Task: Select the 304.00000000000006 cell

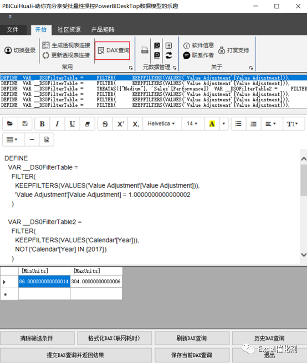Action: point(96,282)
